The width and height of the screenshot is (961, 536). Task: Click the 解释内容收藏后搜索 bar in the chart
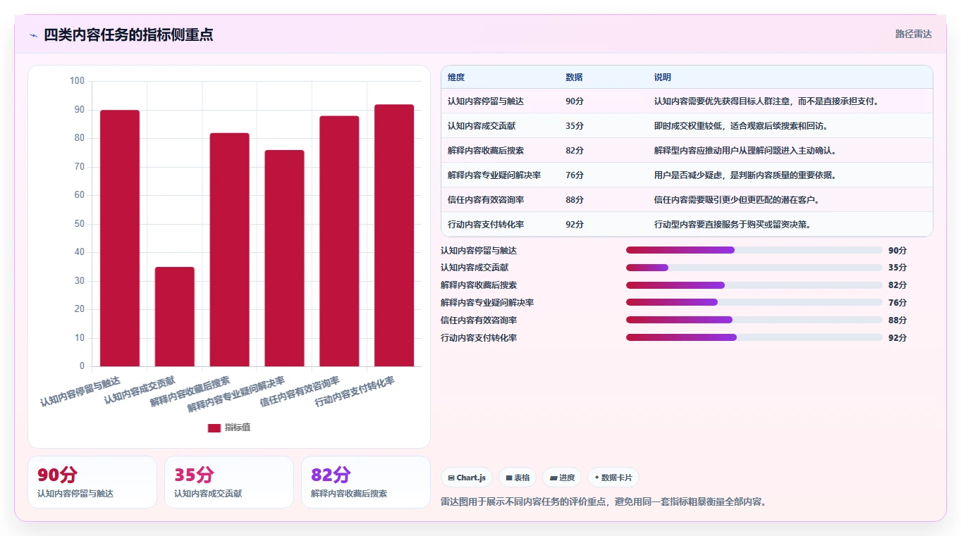tap(230, 249)
